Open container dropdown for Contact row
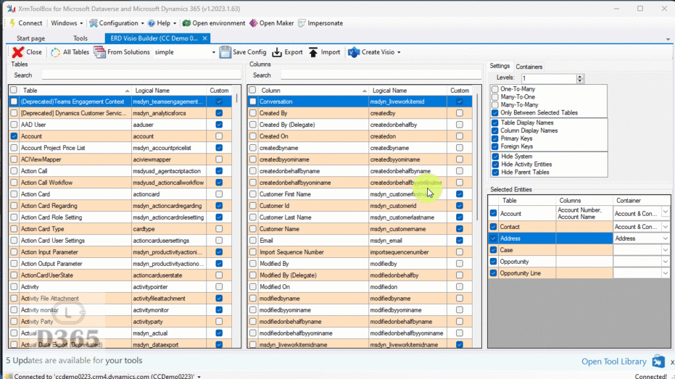Viewport: 675px width, 379px height. click(665, 226)
